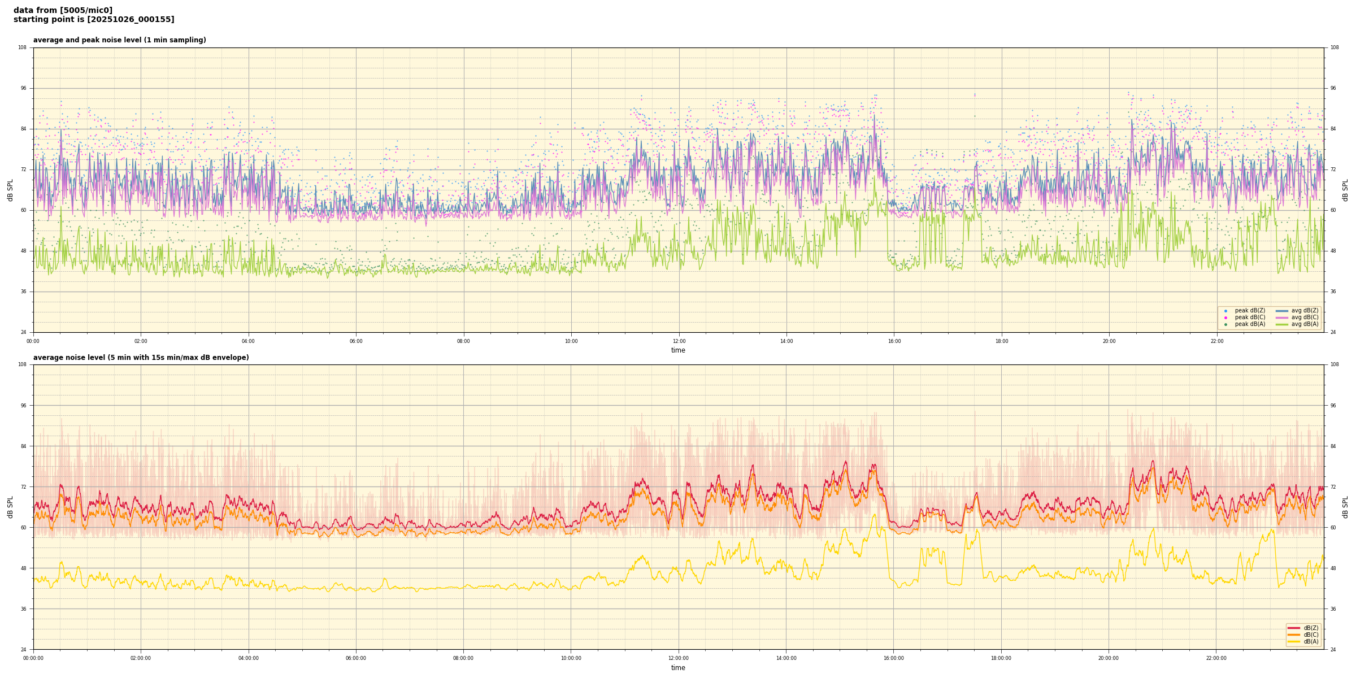Image resolution: width=1356 pixels, height=678 pixels.
Task: Click the 20:00 tick on top chart's time axis
Action: (x=1109, y=341)
